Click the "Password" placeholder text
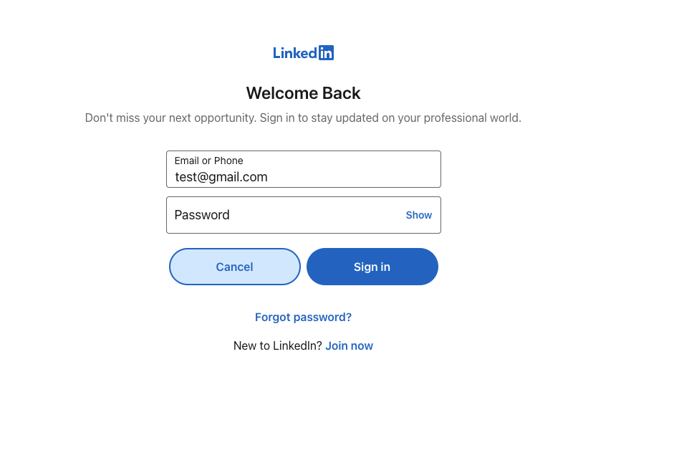 pos(202,215)
